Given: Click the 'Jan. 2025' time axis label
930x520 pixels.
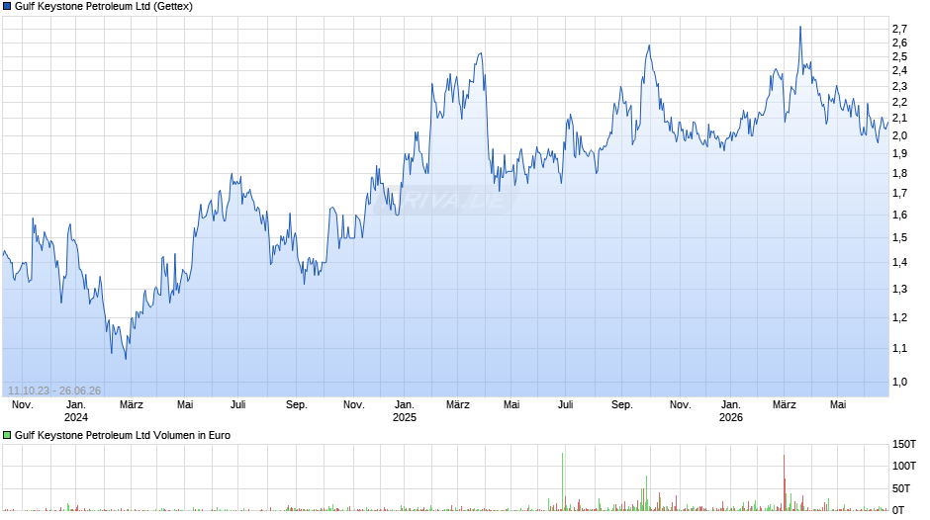Looking at the screenshot, I should click(405, 411).
